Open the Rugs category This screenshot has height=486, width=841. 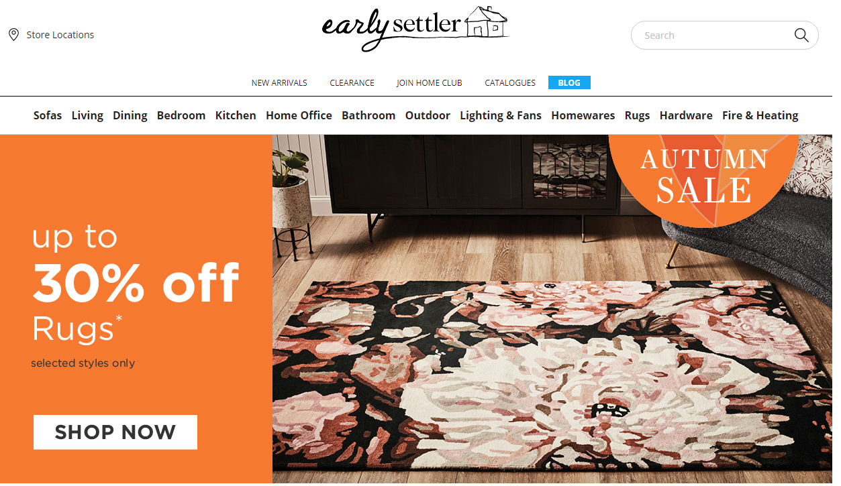[637, 115]
